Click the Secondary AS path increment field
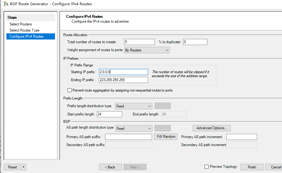 click(x=242, y=145)
